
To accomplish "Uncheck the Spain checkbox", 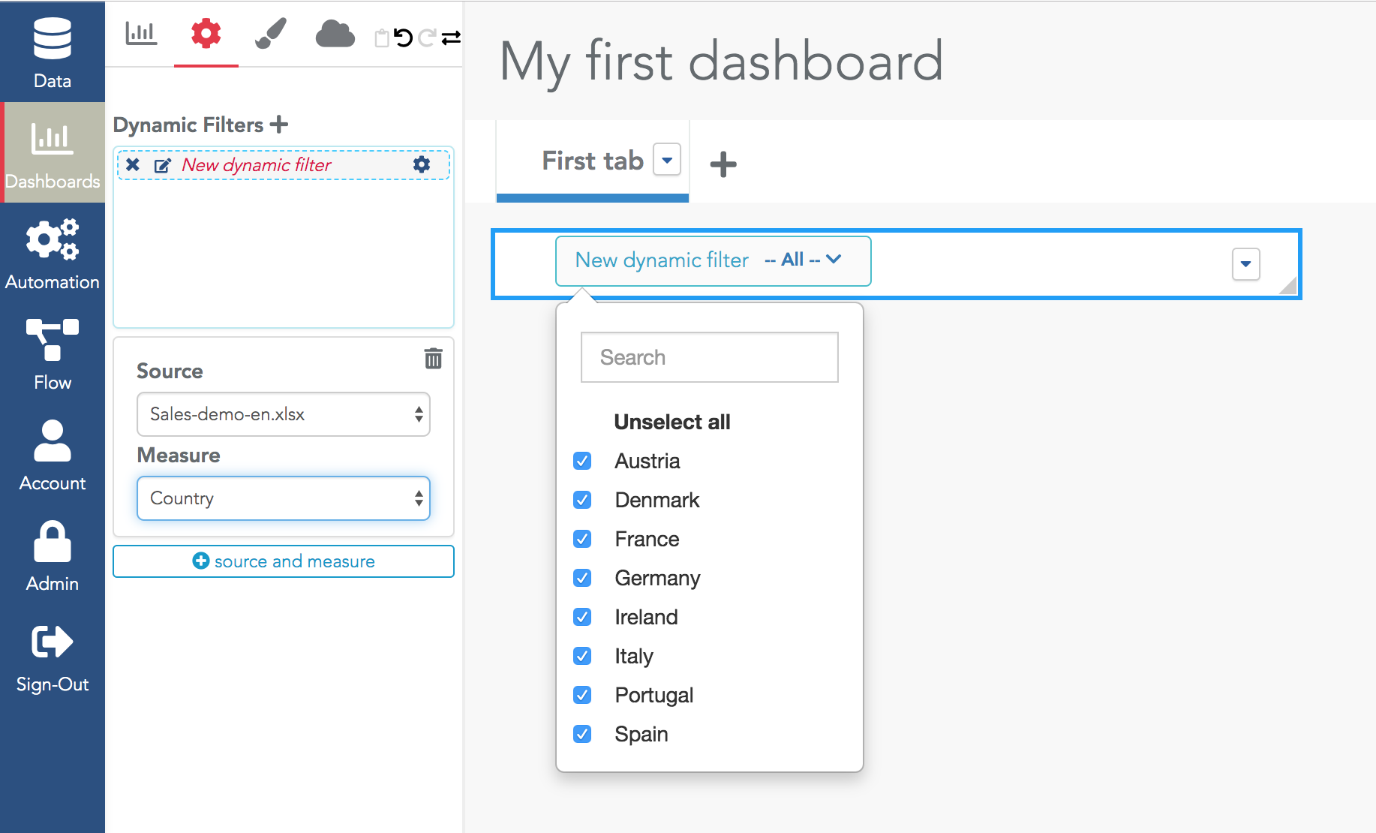I will pyautogui.click(x=582, y=734).
